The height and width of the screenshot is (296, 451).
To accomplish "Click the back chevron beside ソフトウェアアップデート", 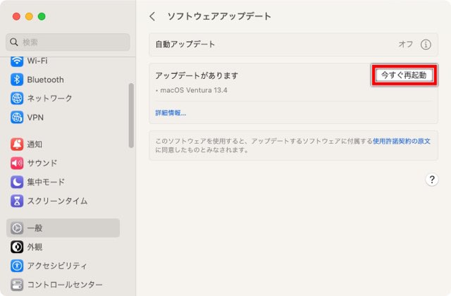I will coord(152,16).
